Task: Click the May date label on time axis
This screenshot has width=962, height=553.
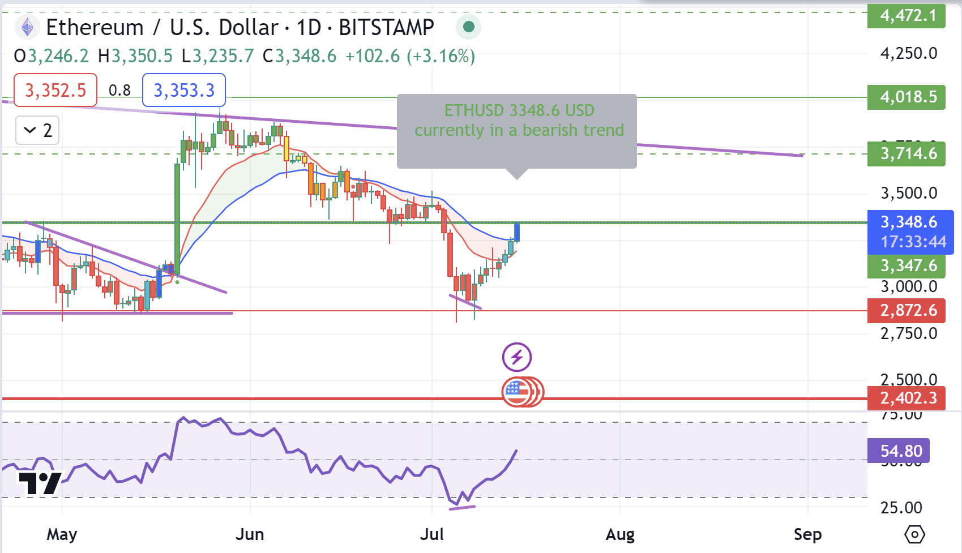Action: (62, 534)
